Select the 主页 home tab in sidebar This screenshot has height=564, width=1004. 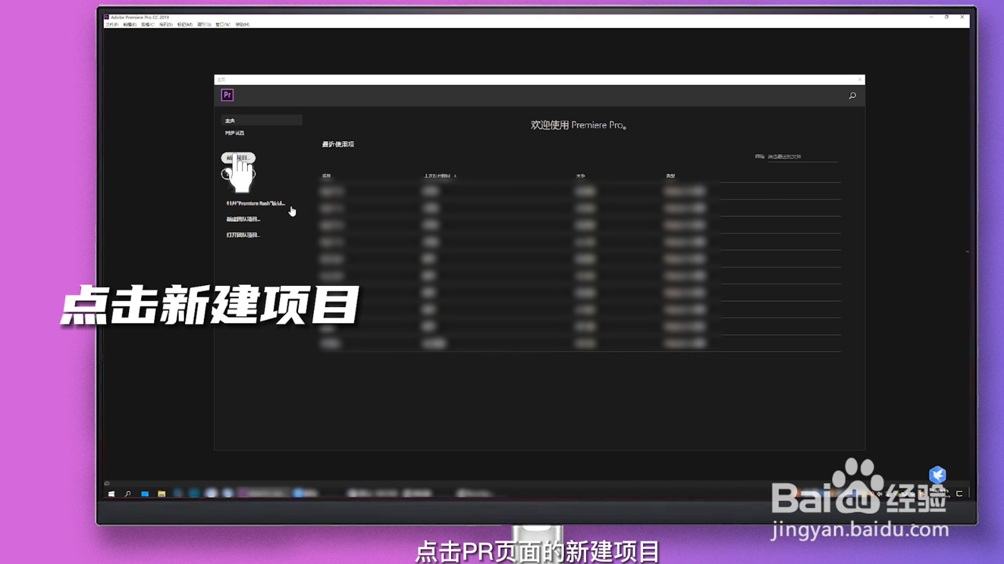pyautogui.click(x=262, y=120)
